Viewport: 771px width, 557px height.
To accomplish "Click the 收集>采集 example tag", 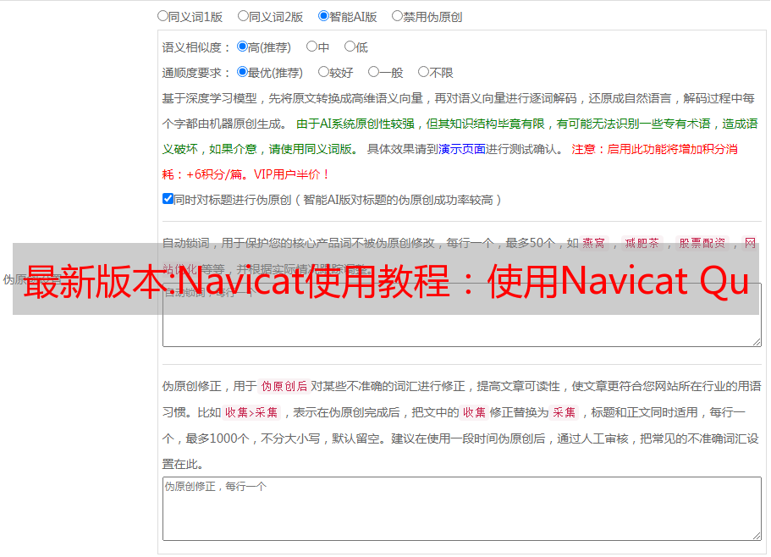I will 251,412.
